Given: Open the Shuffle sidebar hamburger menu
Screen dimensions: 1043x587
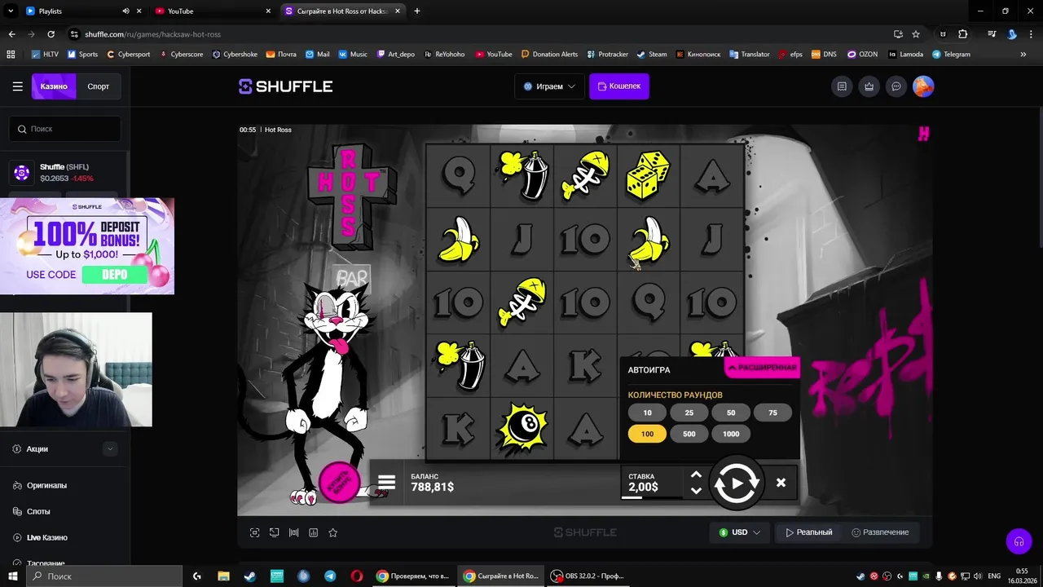Looking at the screenshot, I should [x=17, y=86].
